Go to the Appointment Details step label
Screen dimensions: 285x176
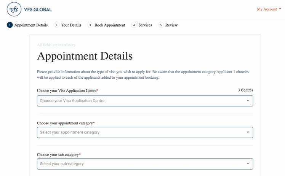coord(31,25)
